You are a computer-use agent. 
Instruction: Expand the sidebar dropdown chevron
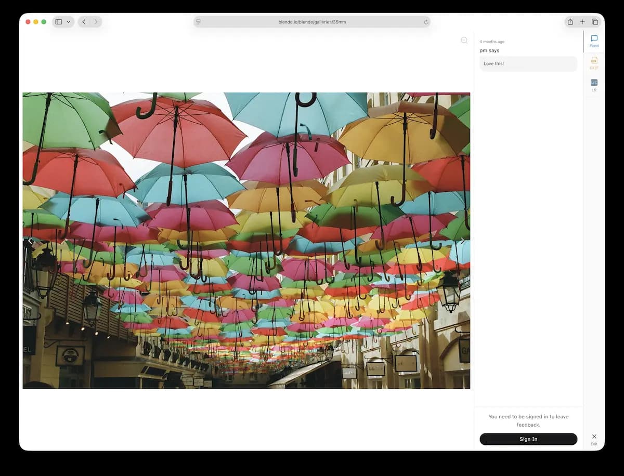tap(69, 22)
